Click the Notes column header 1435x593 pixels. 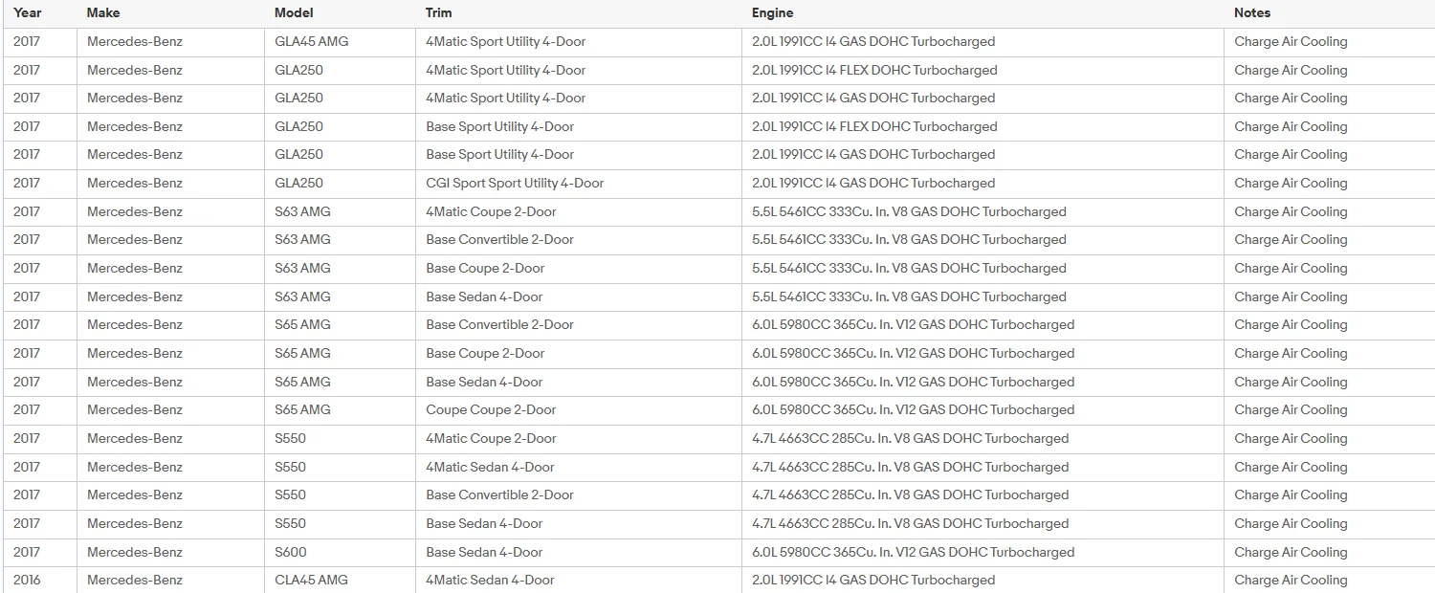click(x=1253, y=13)
